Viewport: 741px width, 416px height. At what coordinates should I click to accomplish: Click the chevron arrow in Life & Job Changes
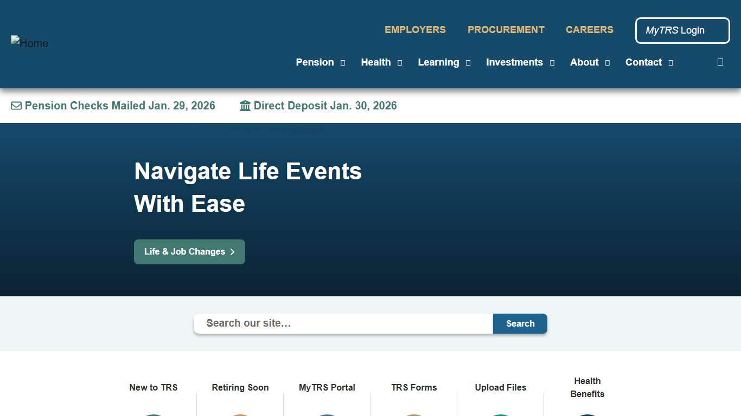tap(233, 252)
